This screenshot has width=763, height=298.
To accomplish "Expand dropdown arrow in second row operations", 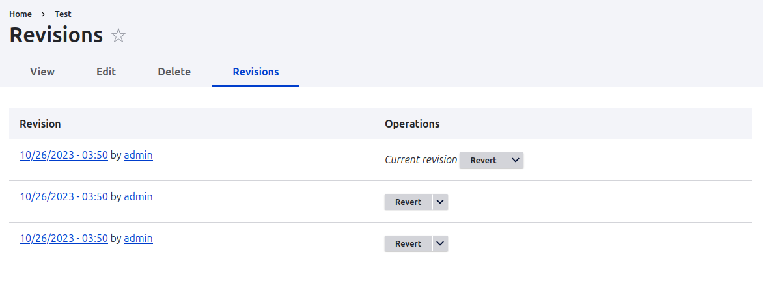I will (440, 202).
